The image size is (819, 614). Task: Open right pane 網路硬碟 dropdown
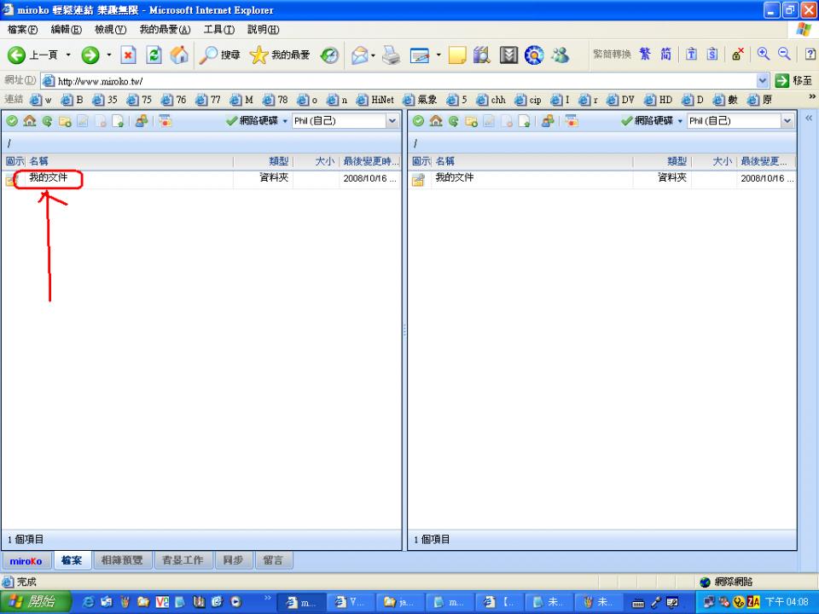653,121
